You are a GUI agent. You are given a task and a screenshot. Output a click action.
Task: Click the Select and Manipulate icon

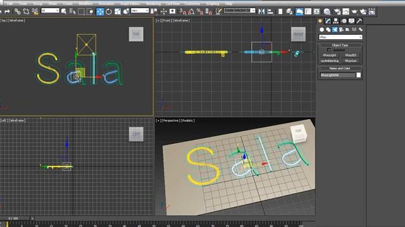pos(163,11)
